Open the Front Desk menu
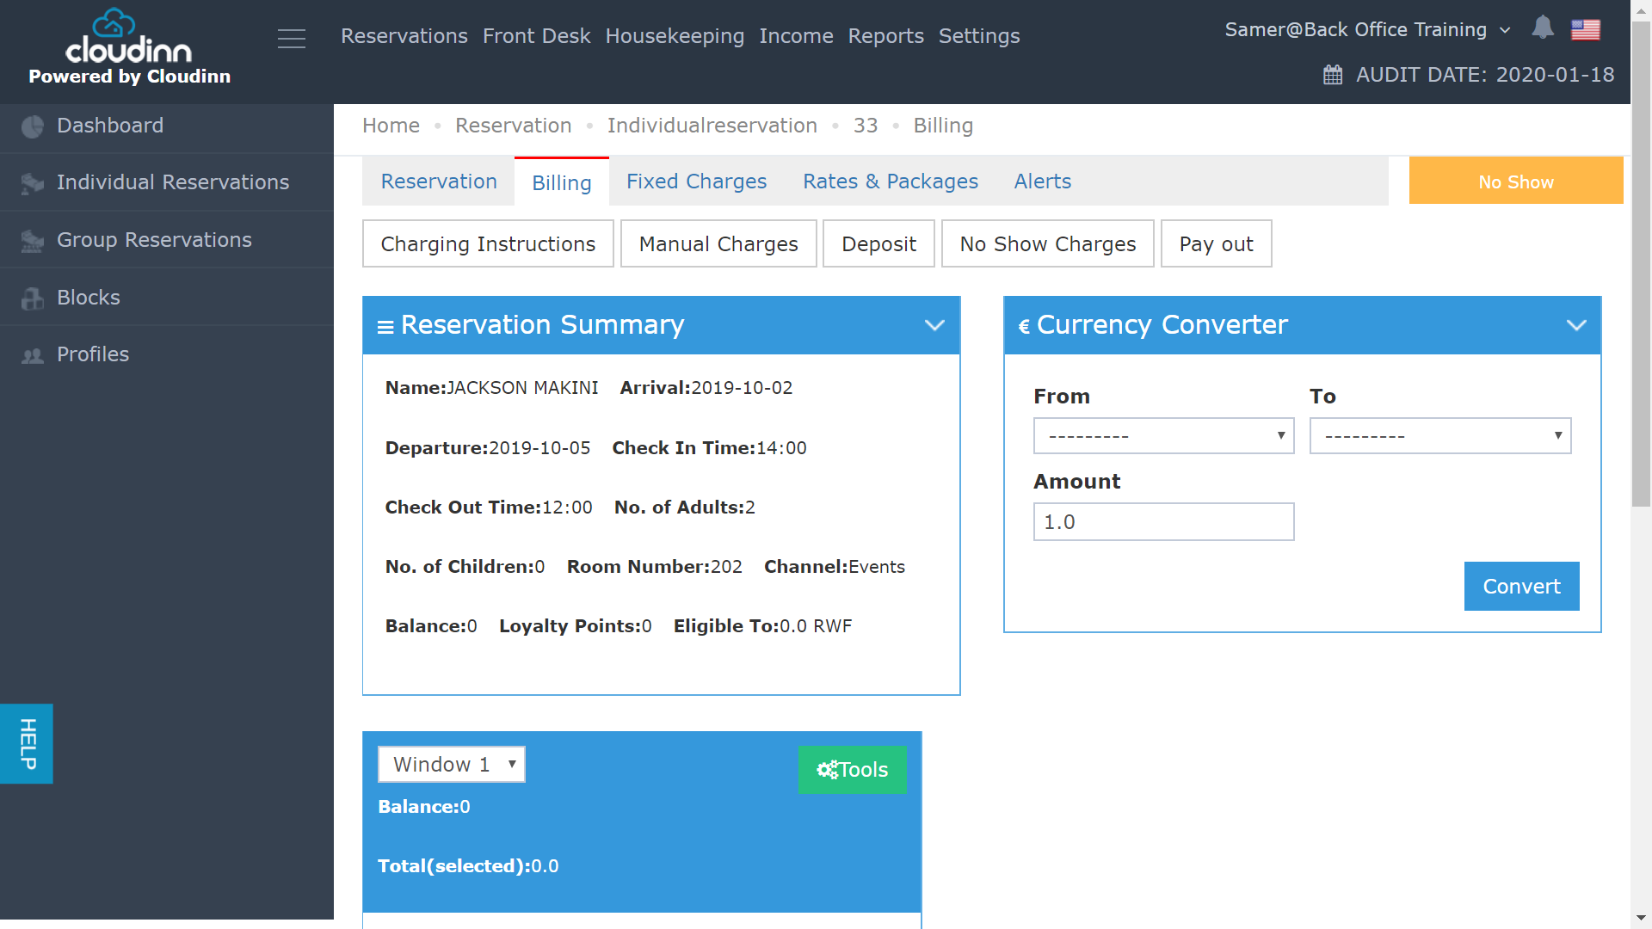1652x929 pixels. coord(537,36)
